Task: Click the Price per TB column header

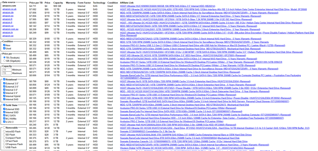Action: (x=36, y=3)
